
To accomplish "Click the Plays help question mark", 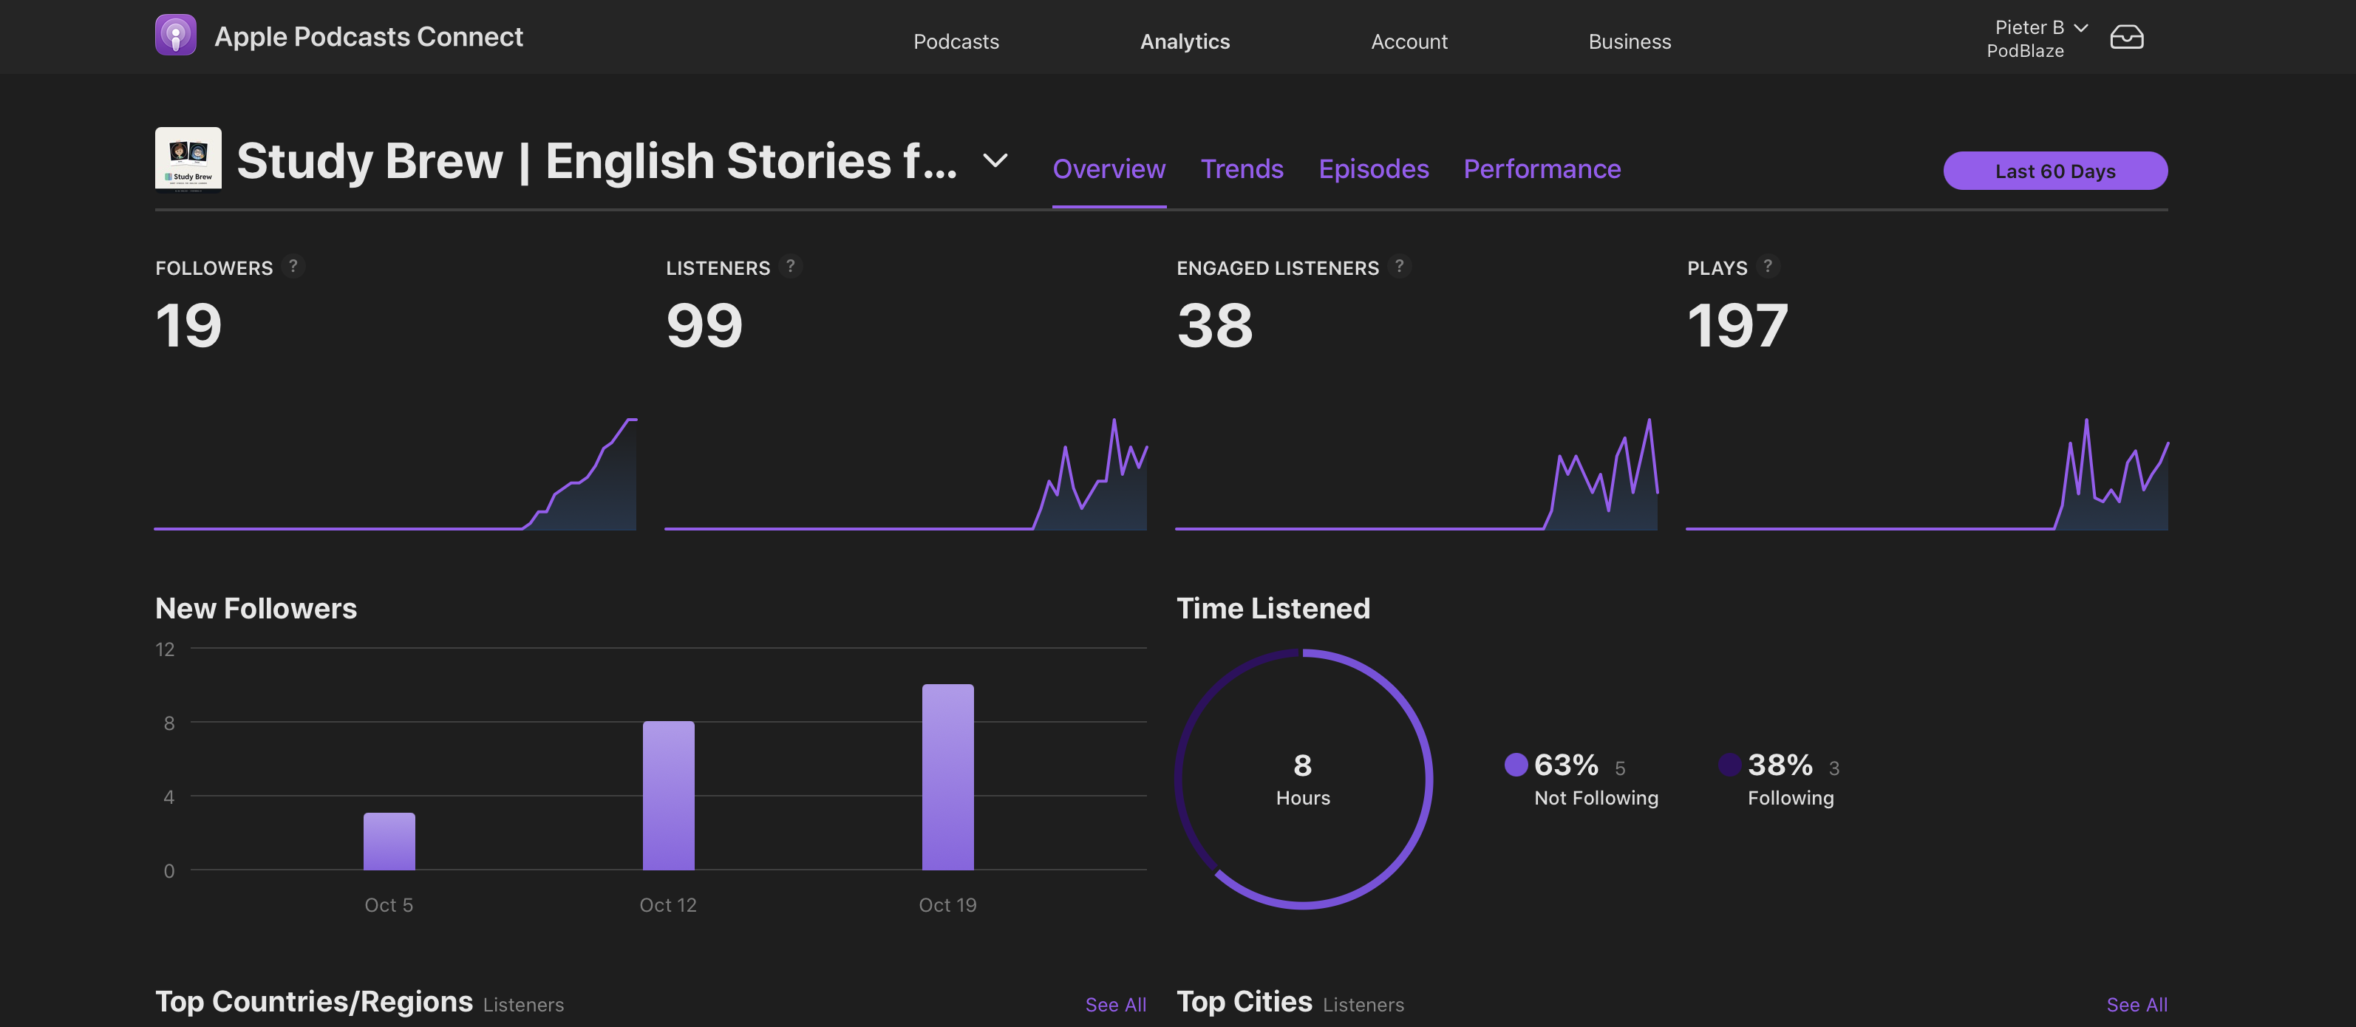I will tap(1768, 266).
